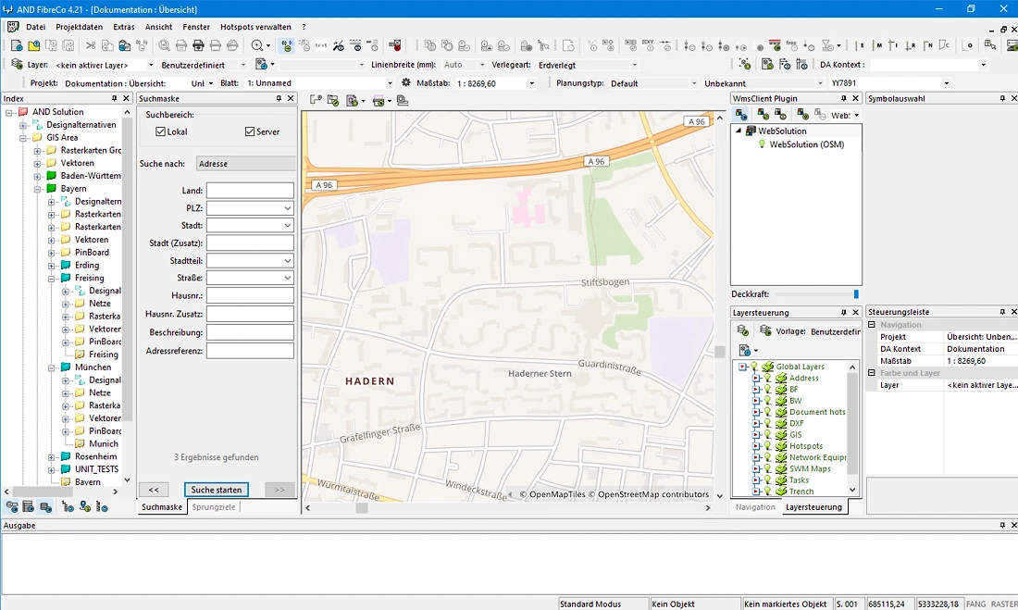Click the '<<' previous results button
The width and height of the screenshot is (1018, 610).
point(154,489)
